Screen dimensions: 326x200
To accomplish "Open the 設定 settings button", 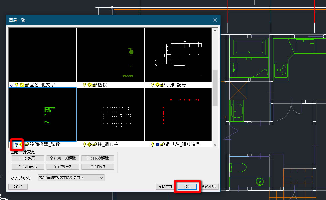I will click(x=18, y=187).
